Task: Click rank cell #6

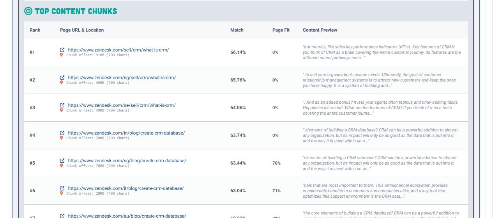Action: click(32, 191)
